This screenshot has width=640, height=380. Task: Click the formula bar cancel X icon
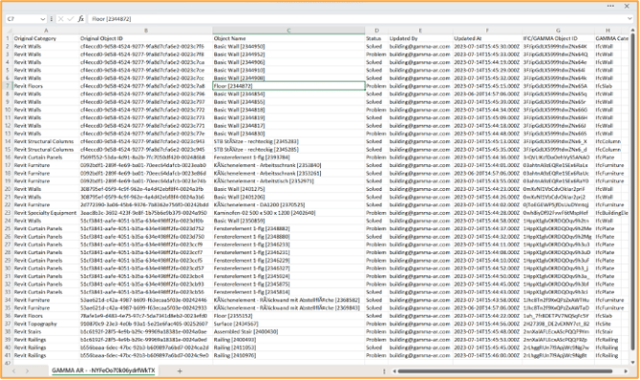point(61,19)
